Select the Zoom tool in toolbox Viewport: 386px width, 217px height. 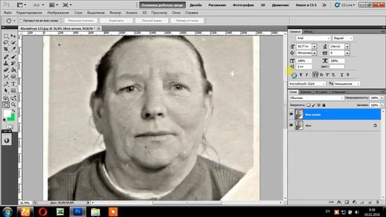[x=13, y=105]
